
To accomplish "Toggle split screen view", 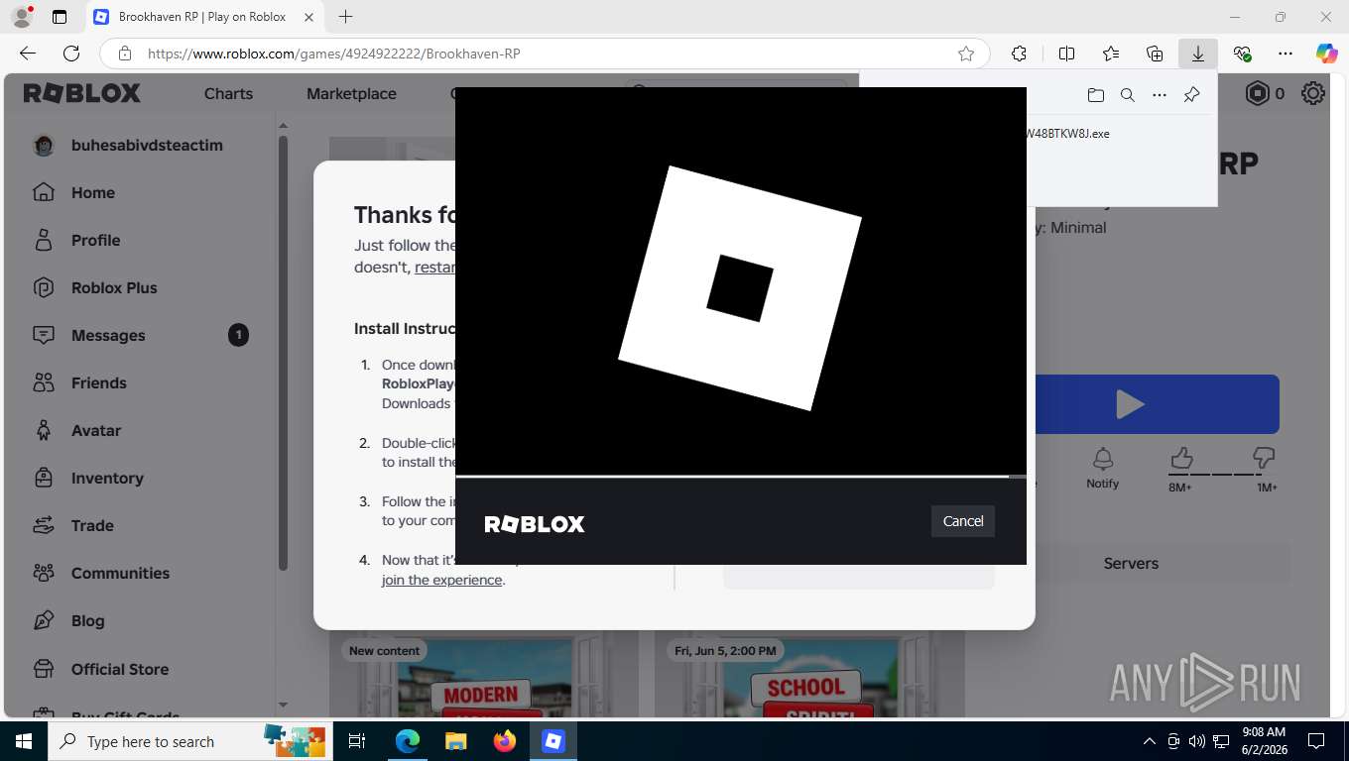I will 1066,54.
